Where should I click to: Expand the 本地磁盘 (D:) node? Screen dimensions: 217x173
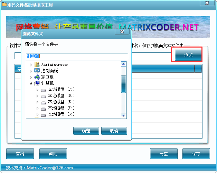[x=37, y=96]
